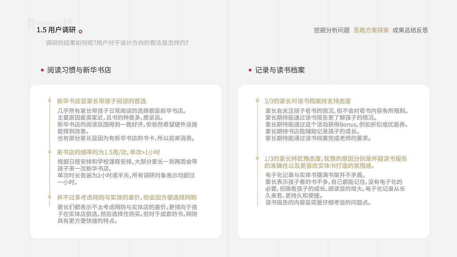Click the 1.5 用户调研 heading
The height and width of the screenshot is (257, 457).
[x=56, y=30]
